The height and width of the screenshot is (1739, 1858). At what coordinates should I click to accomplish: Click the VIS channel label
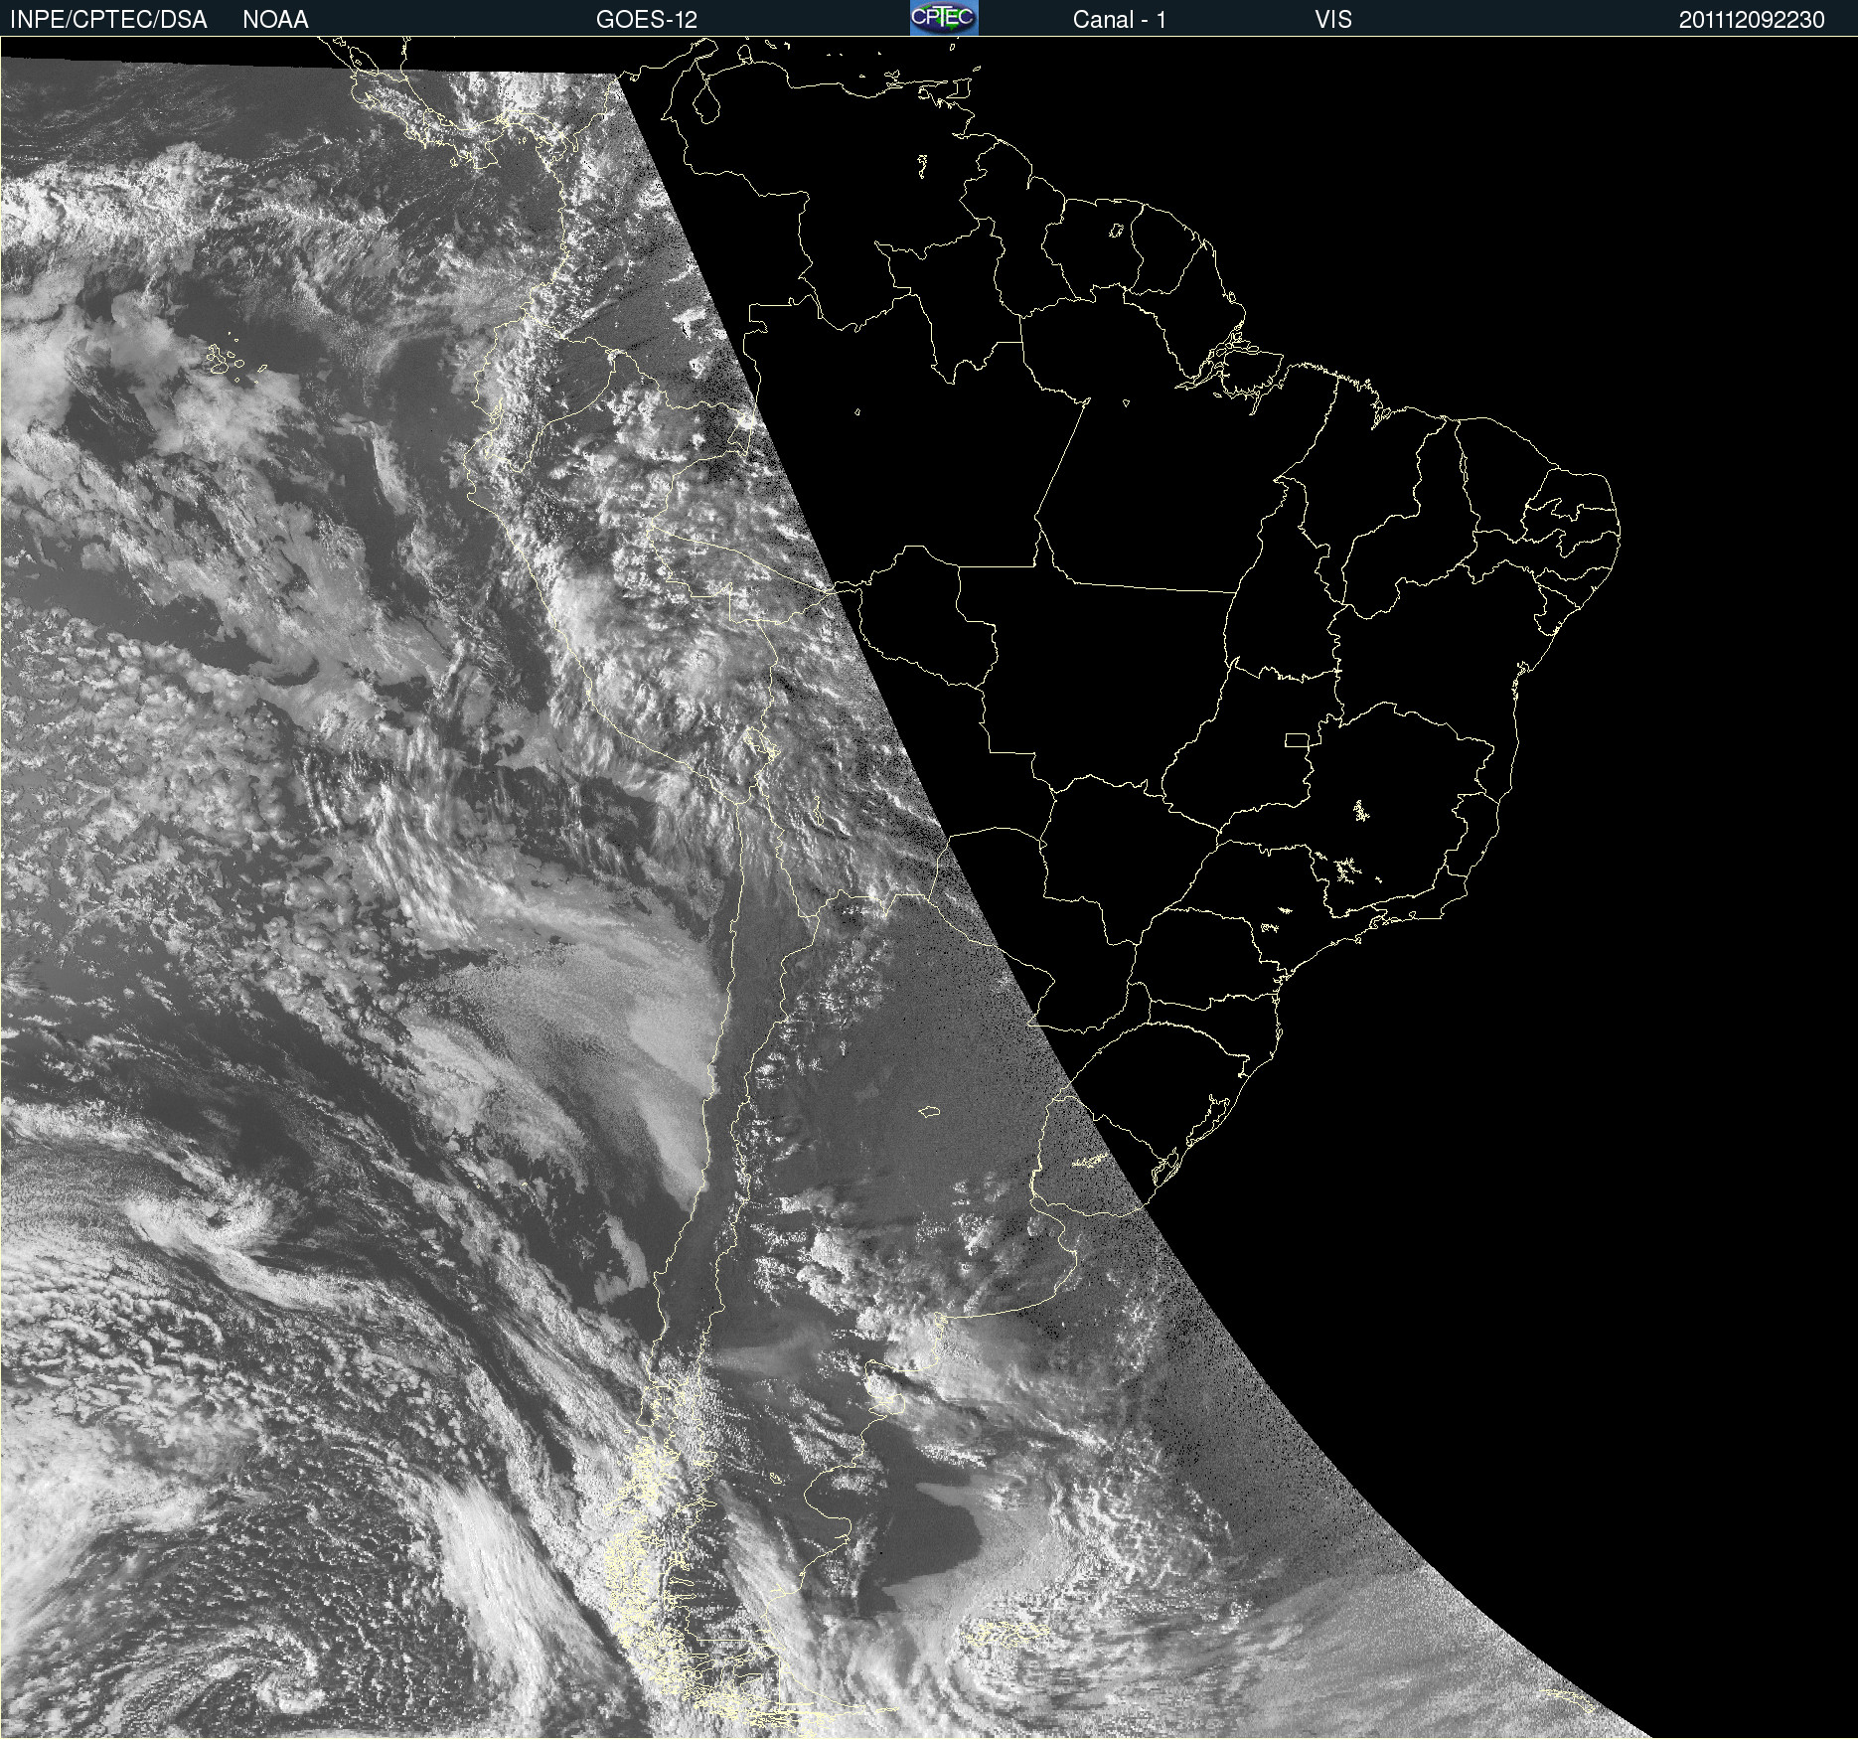[1332, 20]
